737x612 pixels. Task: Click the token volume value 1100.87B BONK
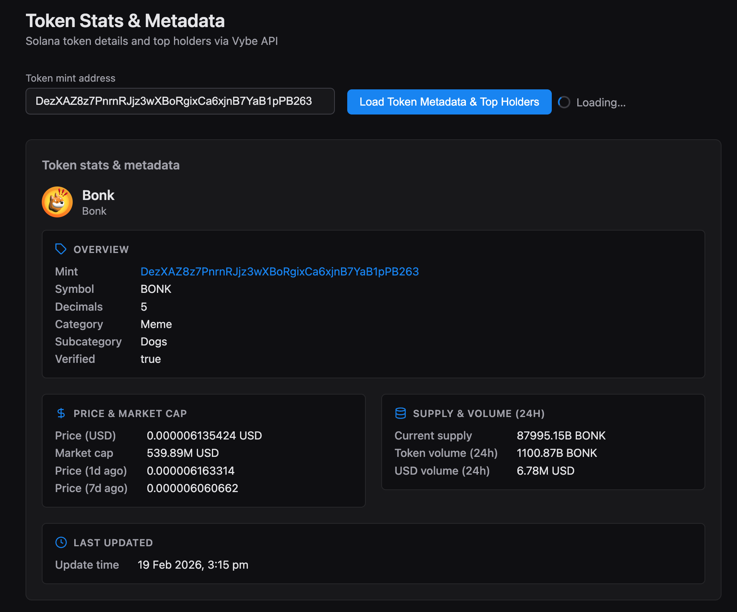[x=557, y=453]
